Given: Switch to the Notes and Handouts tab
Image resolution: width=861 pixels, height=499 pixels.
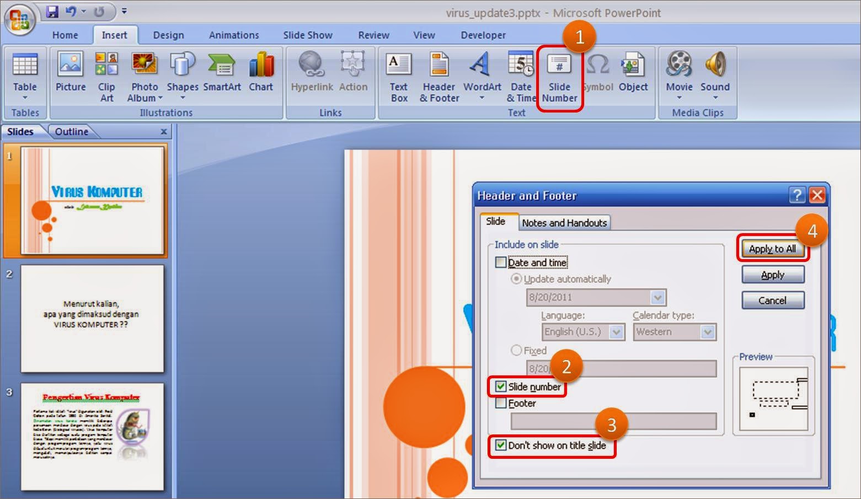Looking at the screenshot, I should pos(564,222).
